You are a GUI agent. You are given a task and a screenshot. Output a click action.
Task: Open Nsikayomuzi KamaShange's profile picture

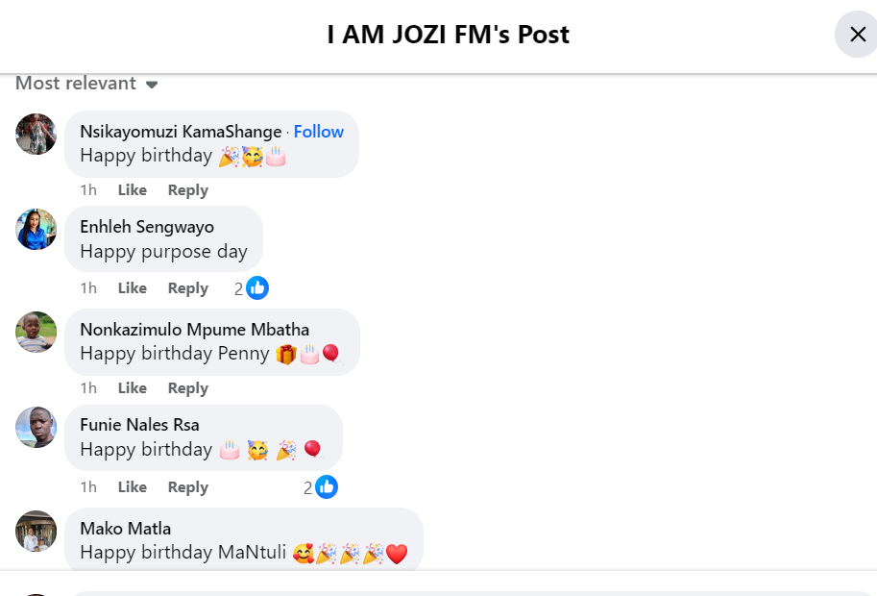click(x=37, y=134)
